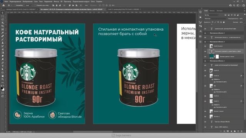The height and width of the screenshot is (138, 246).
Task: Add layer style fx button
Action: point(224,131)
